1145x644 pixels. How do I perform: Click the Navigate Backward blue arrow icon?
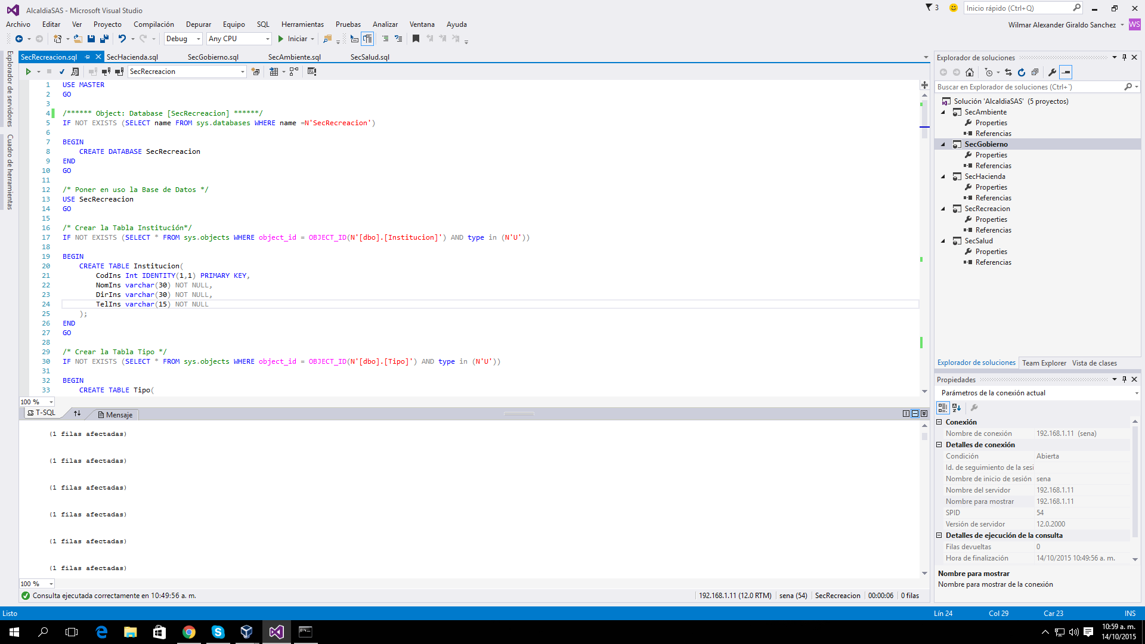coord(19,39)
